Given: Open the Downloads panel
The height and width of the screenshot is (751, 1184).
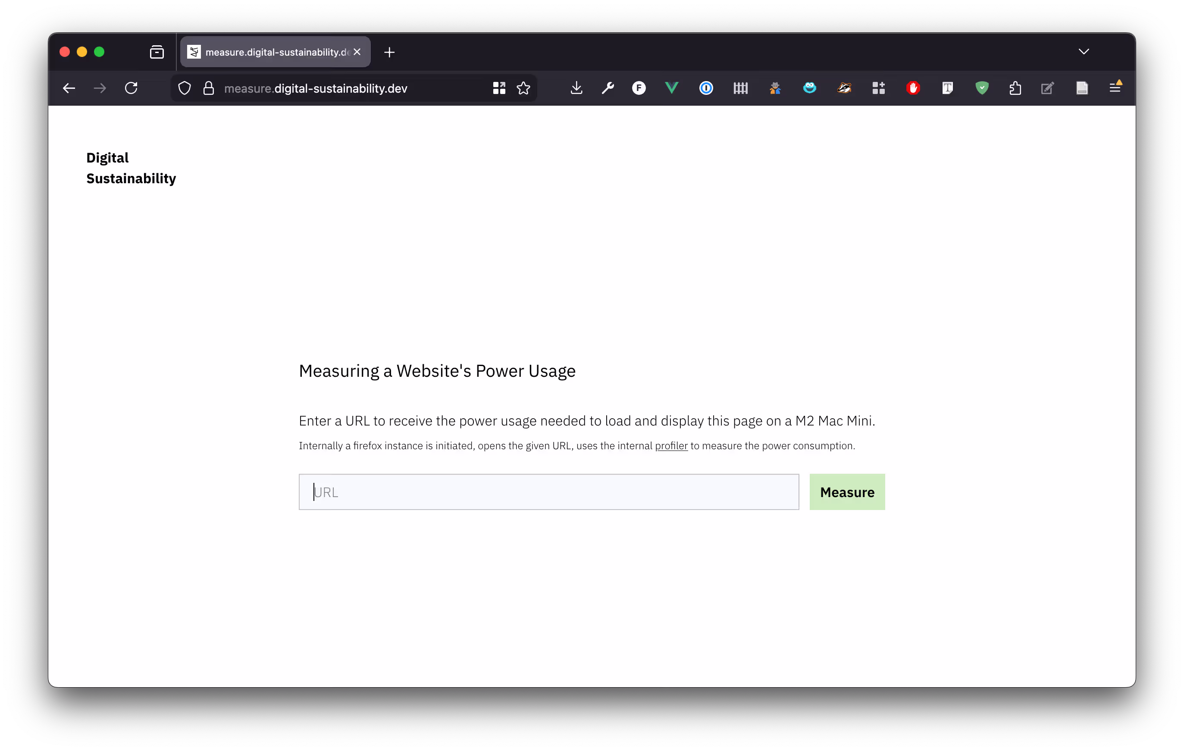Looking at the screenshot, I should (576, 88).
